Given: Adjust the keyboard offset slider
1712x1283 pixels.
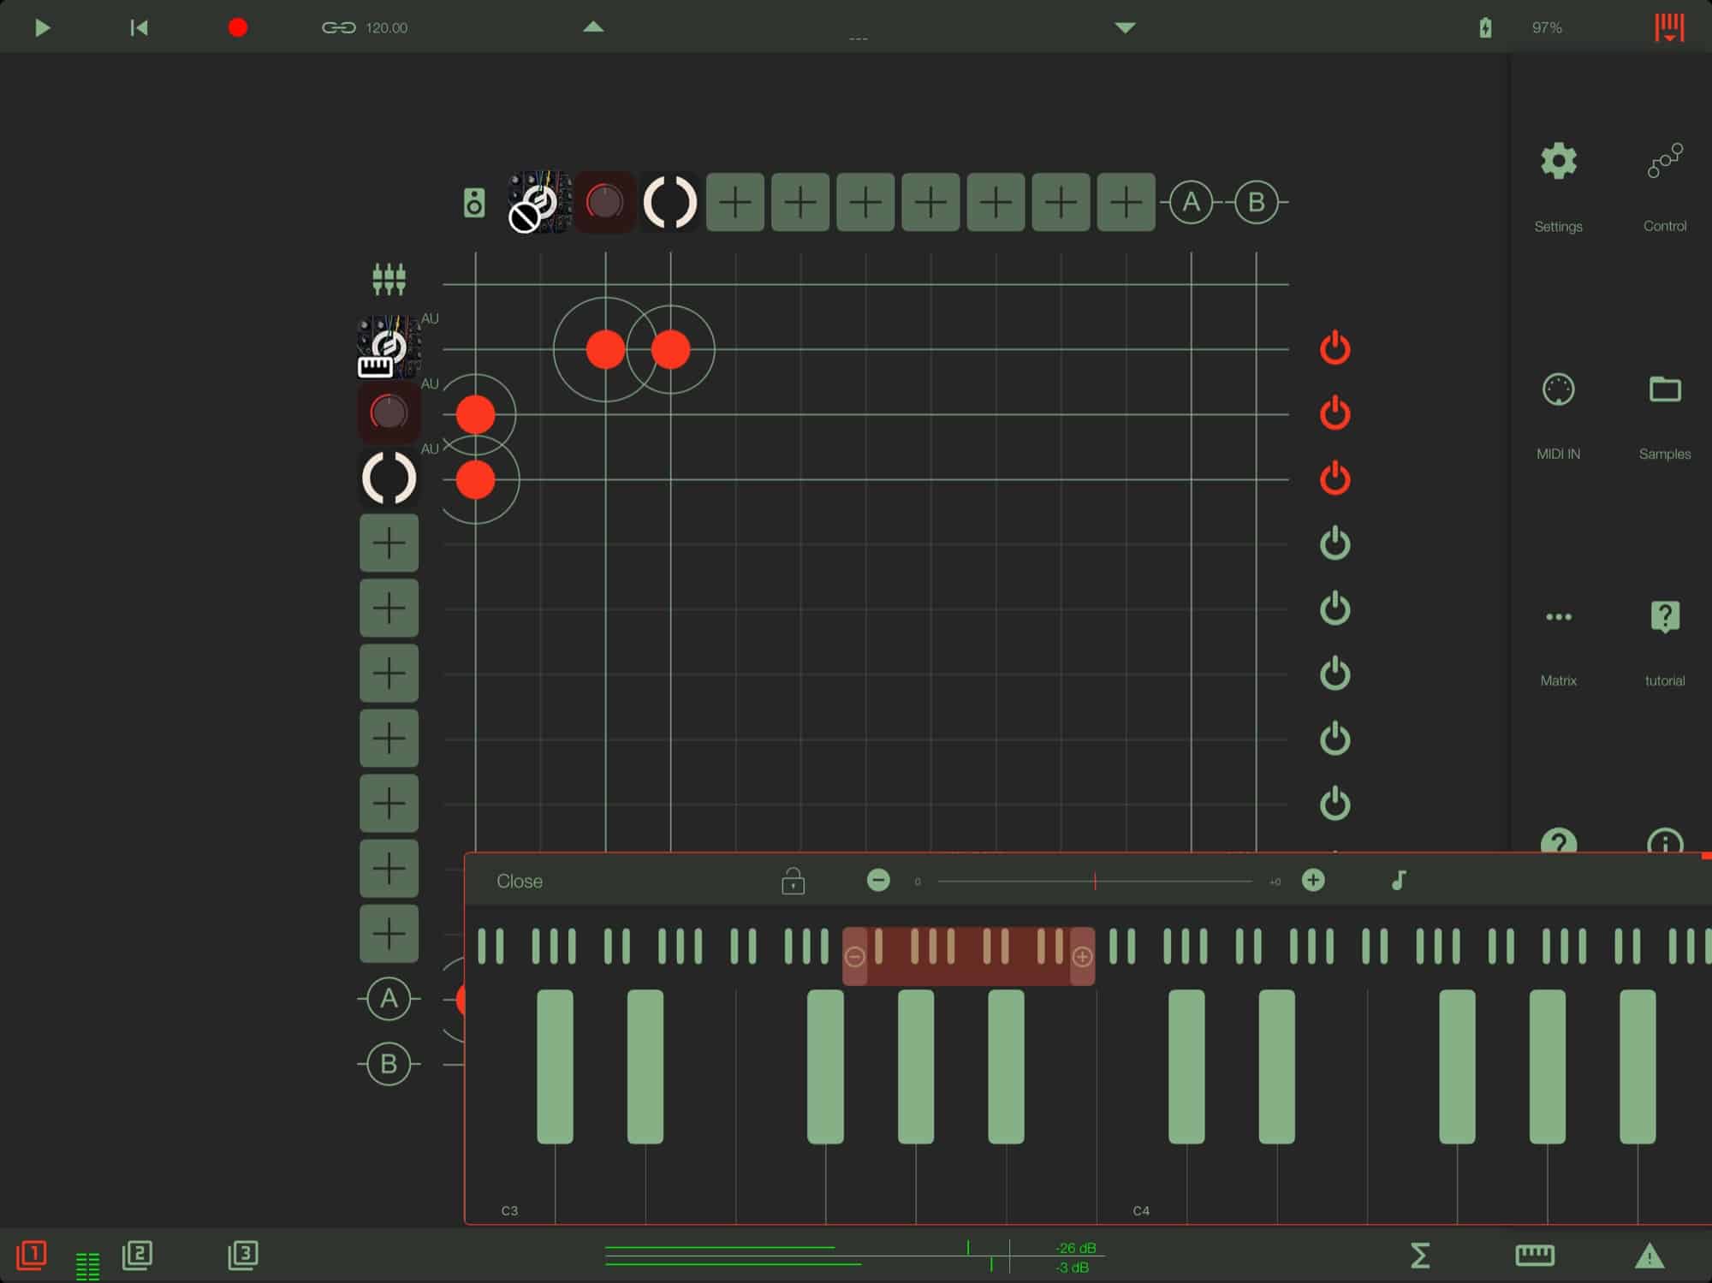Looking at the screenshot, I should pos(1095,881).
